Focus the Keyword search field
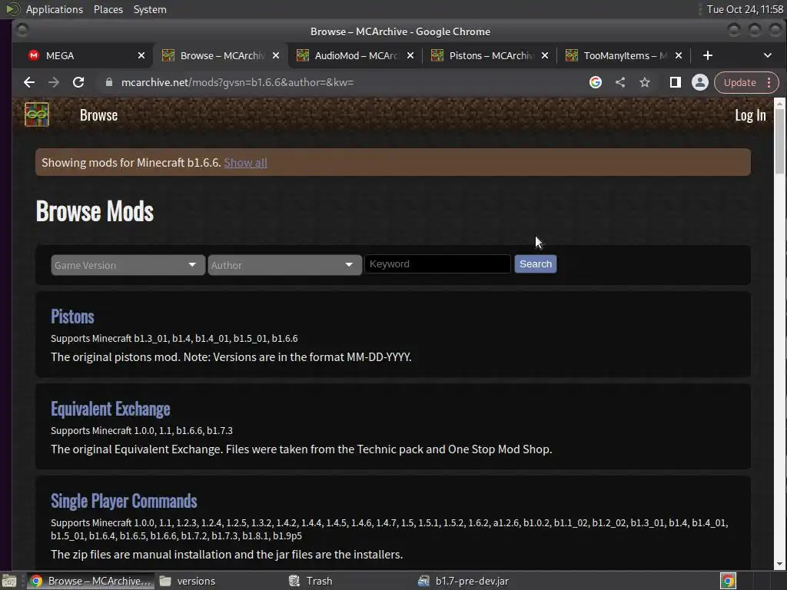The width and height of the screenshot is (787, 590). point(437,264)
